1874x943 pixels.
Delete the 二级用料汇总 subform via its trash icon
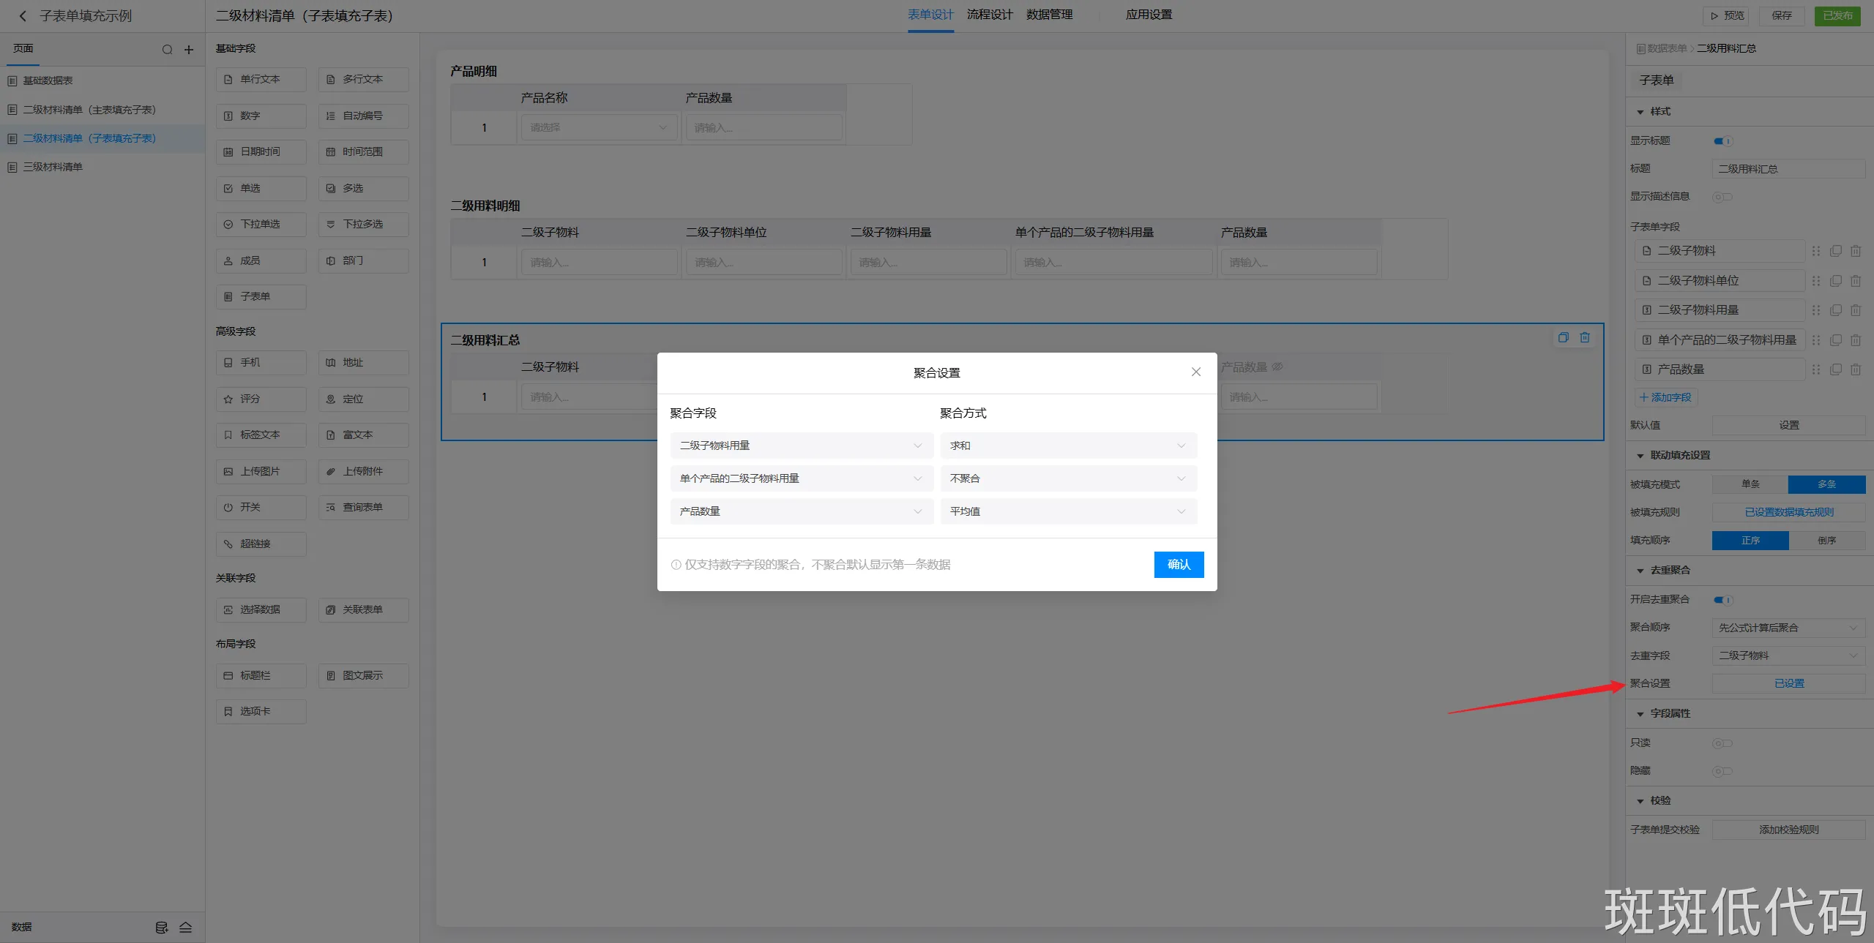tap(1584, 337)
